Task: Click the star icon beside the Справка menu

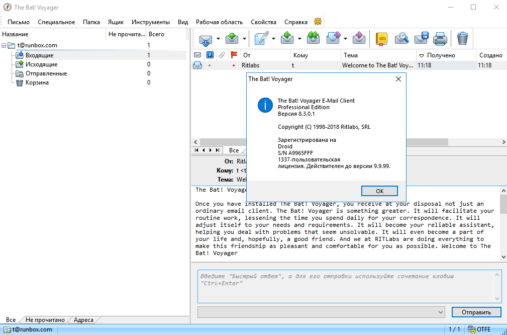Action: click(318, 22)
